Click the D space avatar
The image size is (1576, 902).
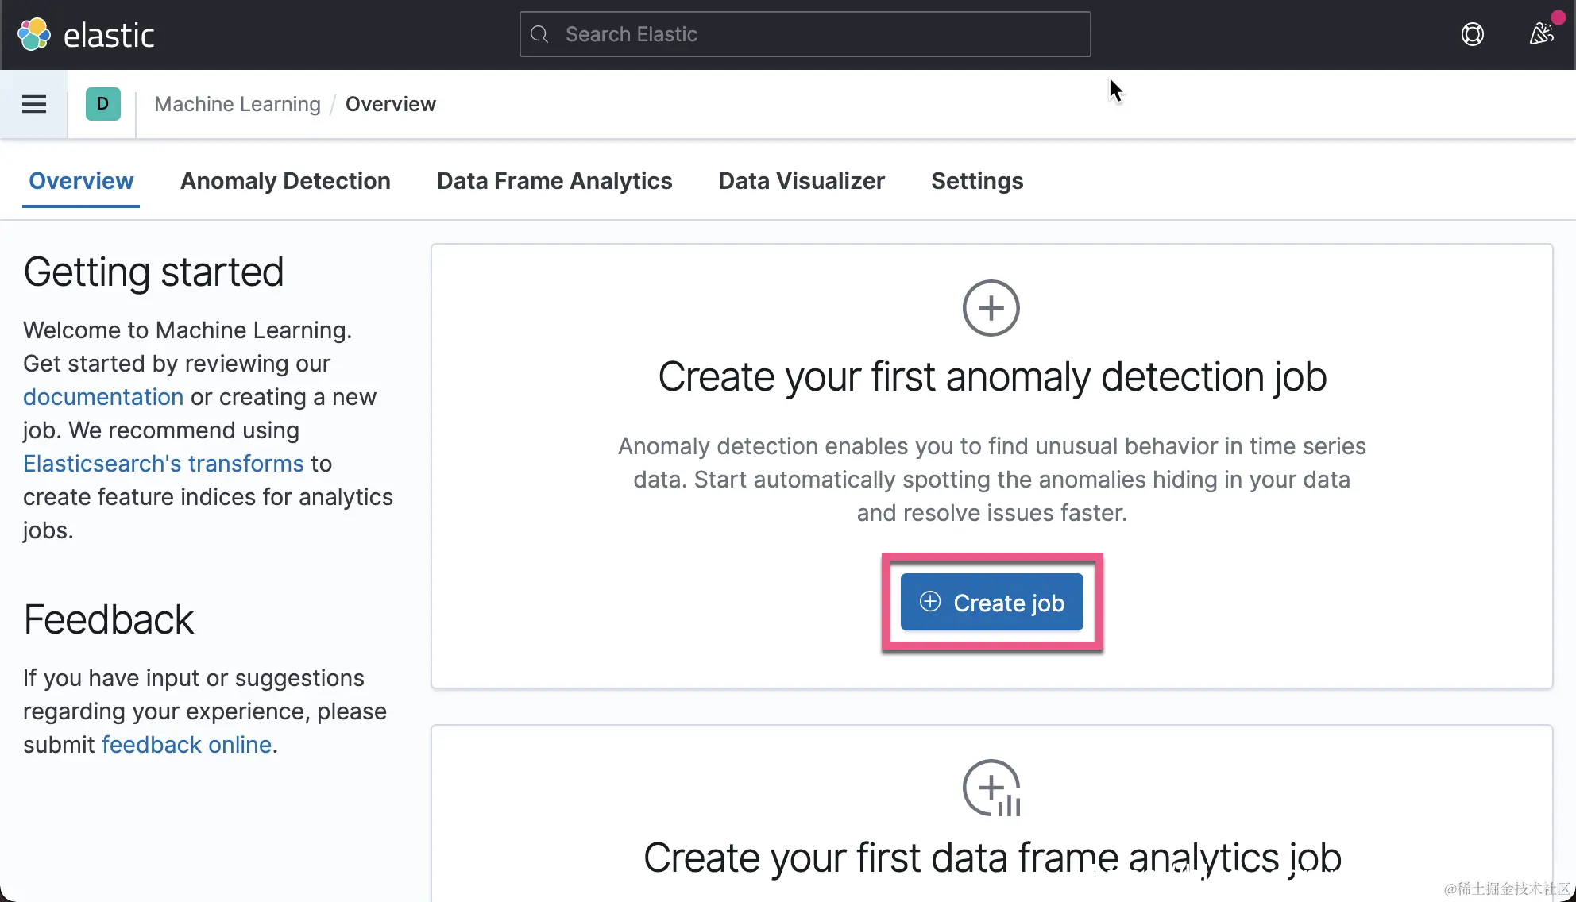tap(102, 104)
